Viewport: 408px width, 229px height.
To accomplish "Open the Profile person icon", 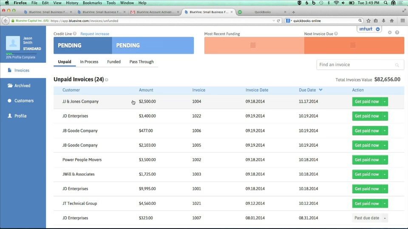I will 10,116.
